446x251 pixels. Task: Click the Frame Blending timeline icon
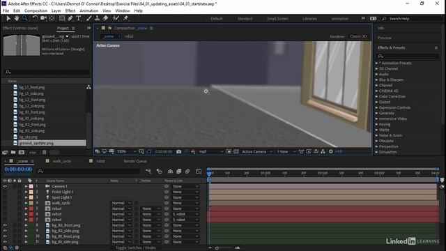[178, 171]
